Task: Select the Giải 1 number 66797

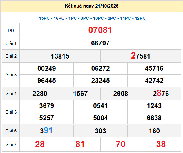Action: pyautogui.click(x=100, y=43)
